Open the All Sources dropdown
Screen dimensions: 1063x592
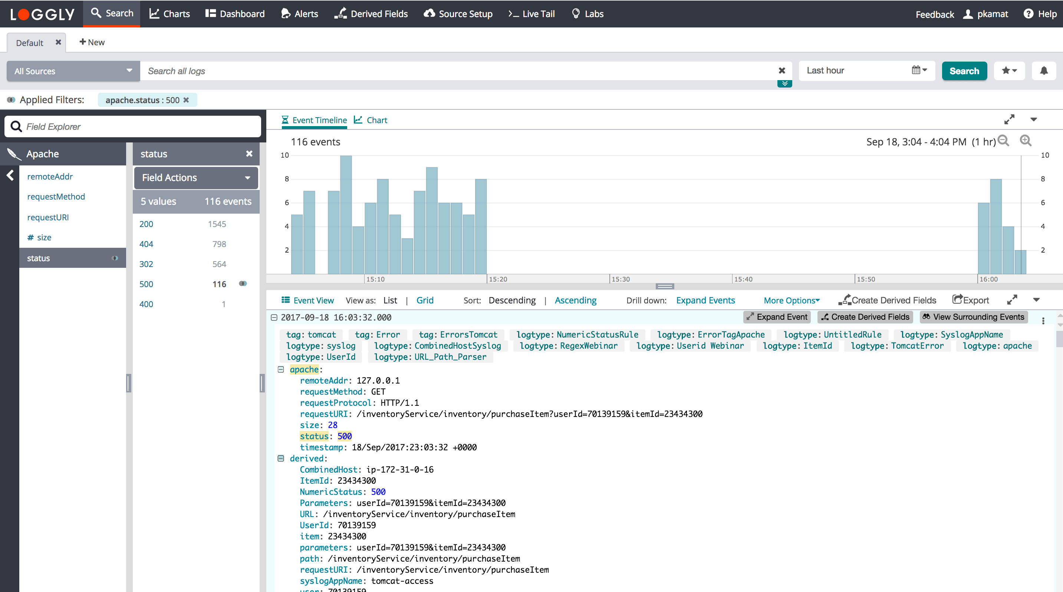tap(73, 71)
